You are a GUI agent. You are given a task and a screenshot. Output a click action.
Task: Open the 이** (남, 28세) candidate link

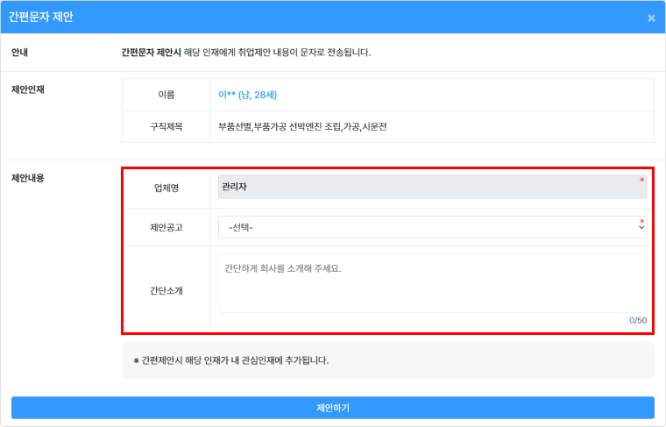(x=248, y=95)
